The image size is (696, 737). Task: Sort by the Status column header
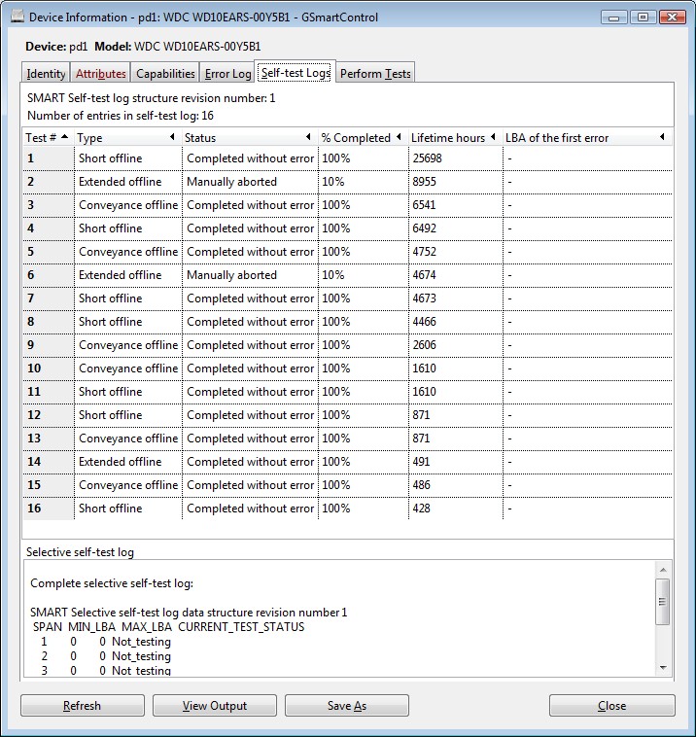[x=250, y=138]
